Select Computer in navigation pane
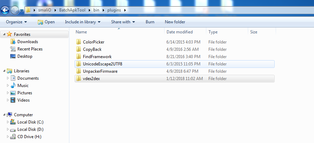 (x=23, y=115)
